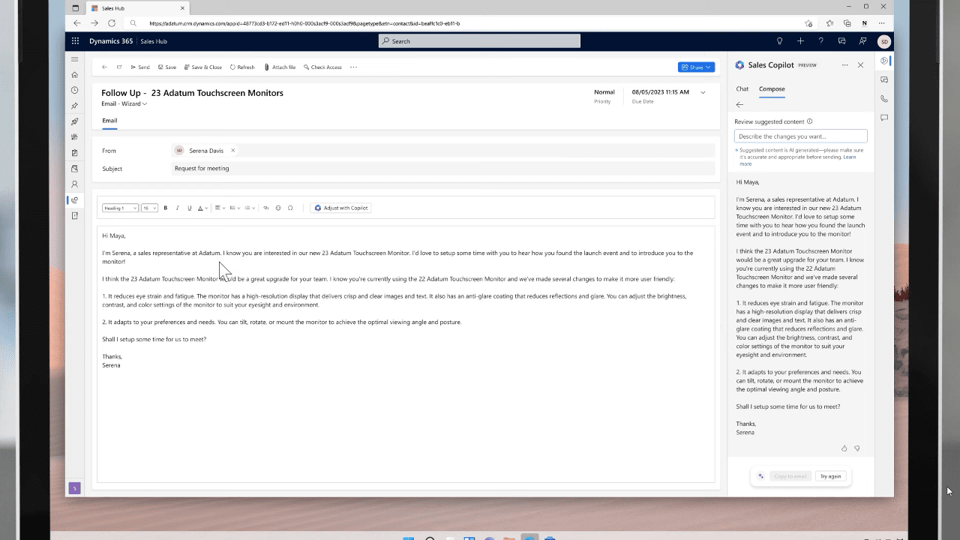Click the 'Describe the changes you want' field
This screenshot has height=540, width=960.
[x=800, y=136]
